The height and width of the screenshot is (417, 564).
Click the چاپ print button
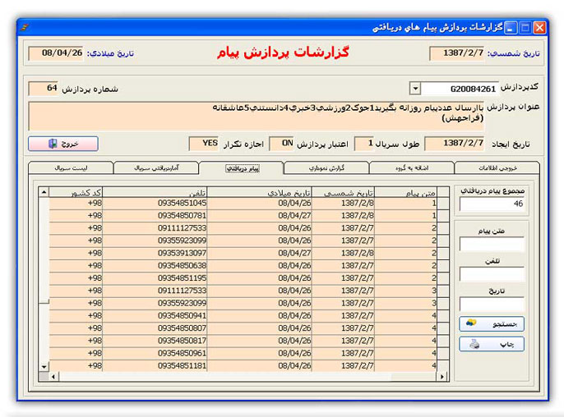(x=492, y=344)
